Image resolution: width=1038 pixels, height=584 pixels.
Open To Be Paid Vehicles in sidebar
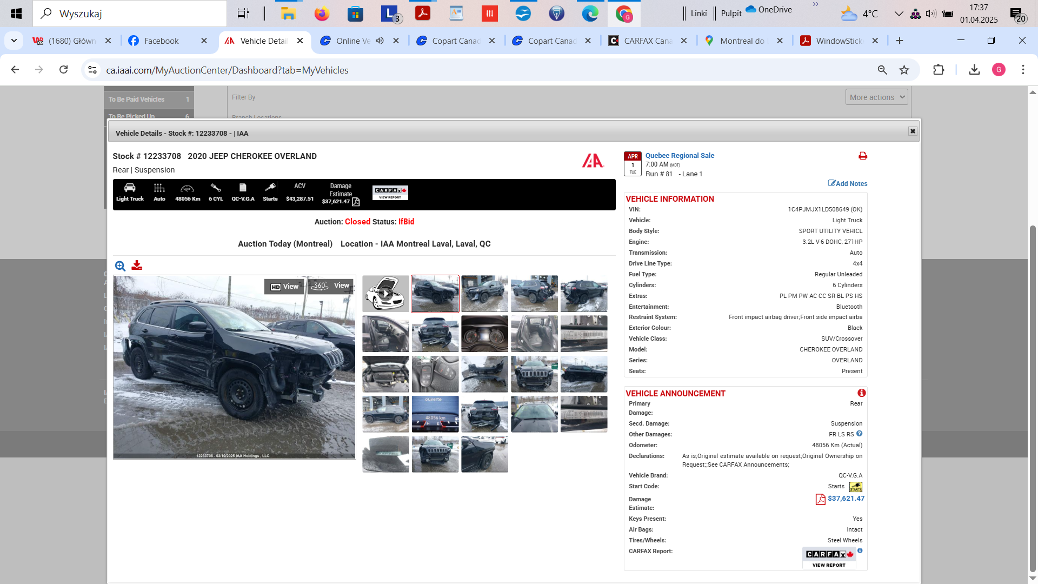149,99
